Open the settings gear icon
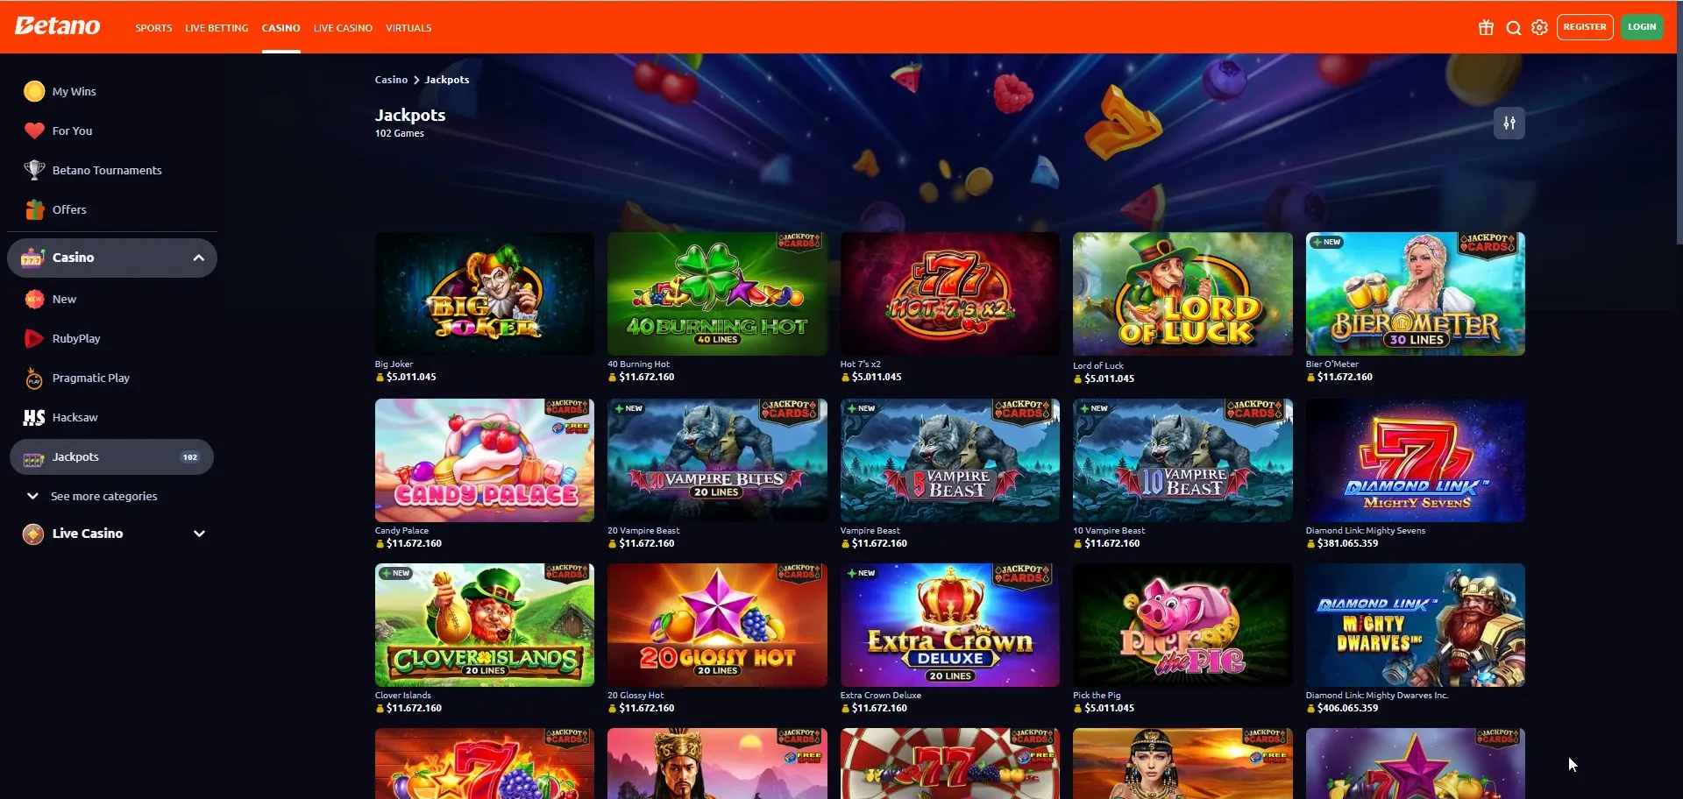The width and height of the screenshot is (1683, 799). tap(1539, 27)
